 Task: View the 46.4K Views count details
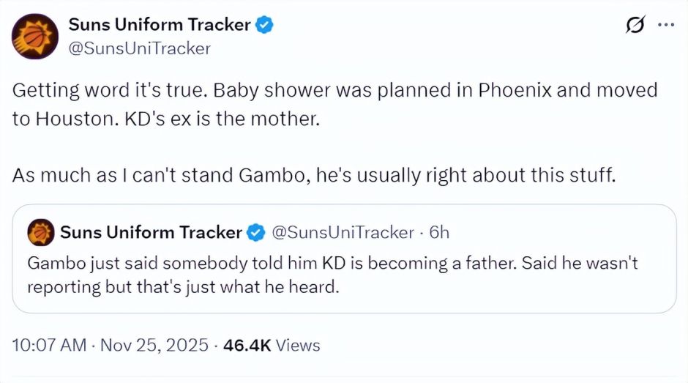coord(272,344)
